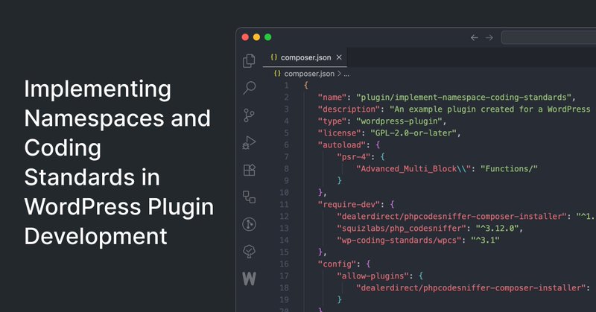Open the Git graph circular icon
Screen dimensions: 596x312
pyautogui.click(x=249, y=224)
